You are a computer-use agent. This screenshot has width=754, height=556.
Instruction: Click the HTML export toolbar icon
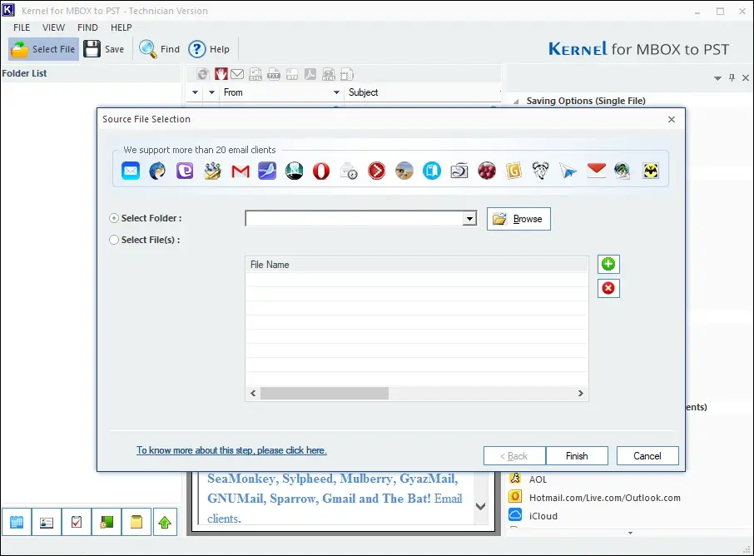329,74
